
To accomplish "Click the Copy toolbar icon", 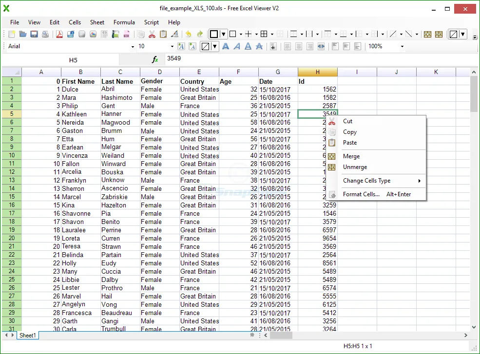I will tap(141, 34).
